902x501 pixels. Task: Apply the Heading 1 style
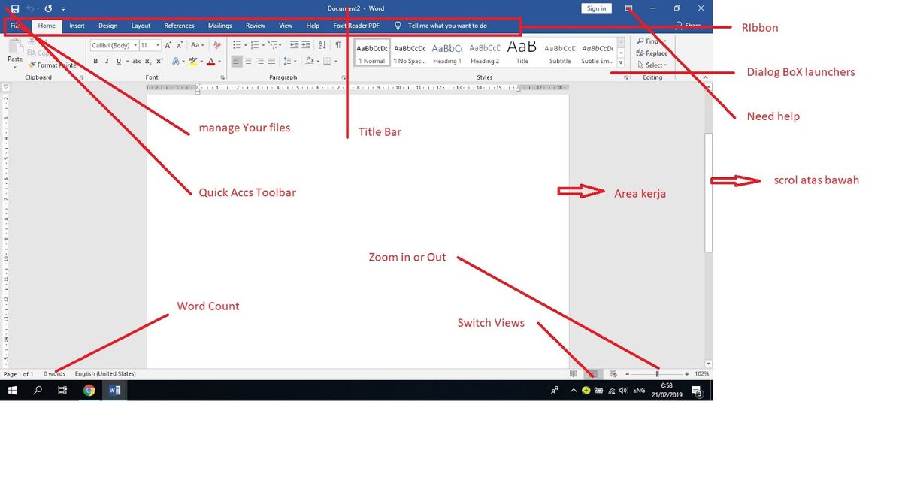tap(446, 53)
